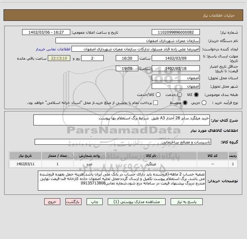Click the general description text خرید میلگرد سایز 28
The image size is (247, 239).
point(122,120)
